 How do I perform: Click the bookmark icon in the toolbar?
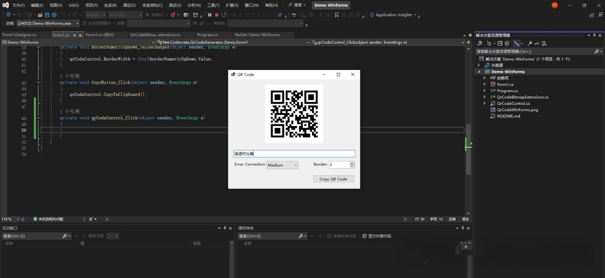(336, 15)
